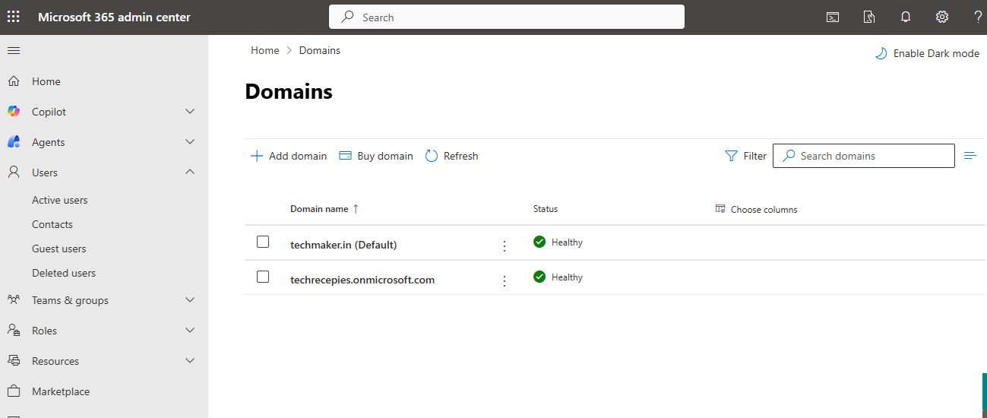
Task: Expand the Teams & groups section
Action: pos(190,300)
